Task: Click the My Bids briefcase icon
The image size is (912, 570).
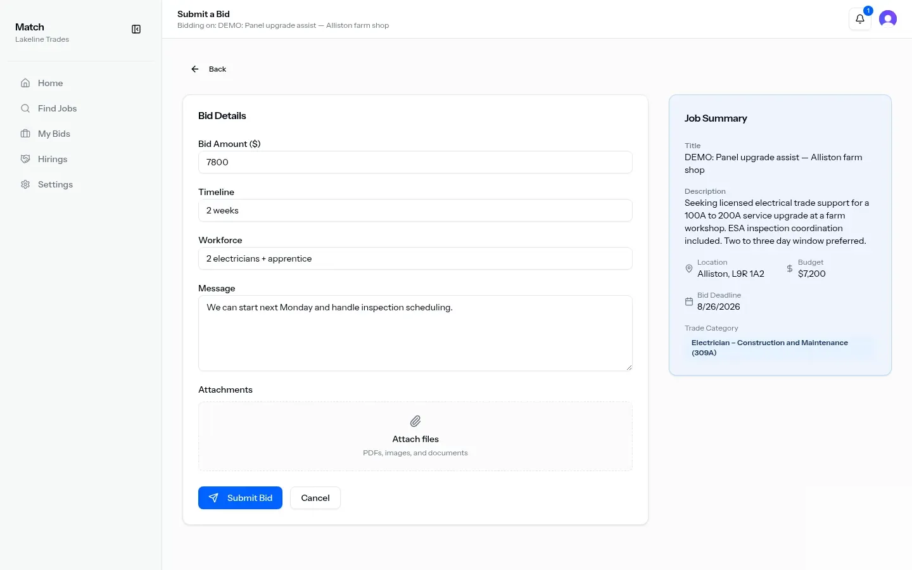Action: click(25, 134)
